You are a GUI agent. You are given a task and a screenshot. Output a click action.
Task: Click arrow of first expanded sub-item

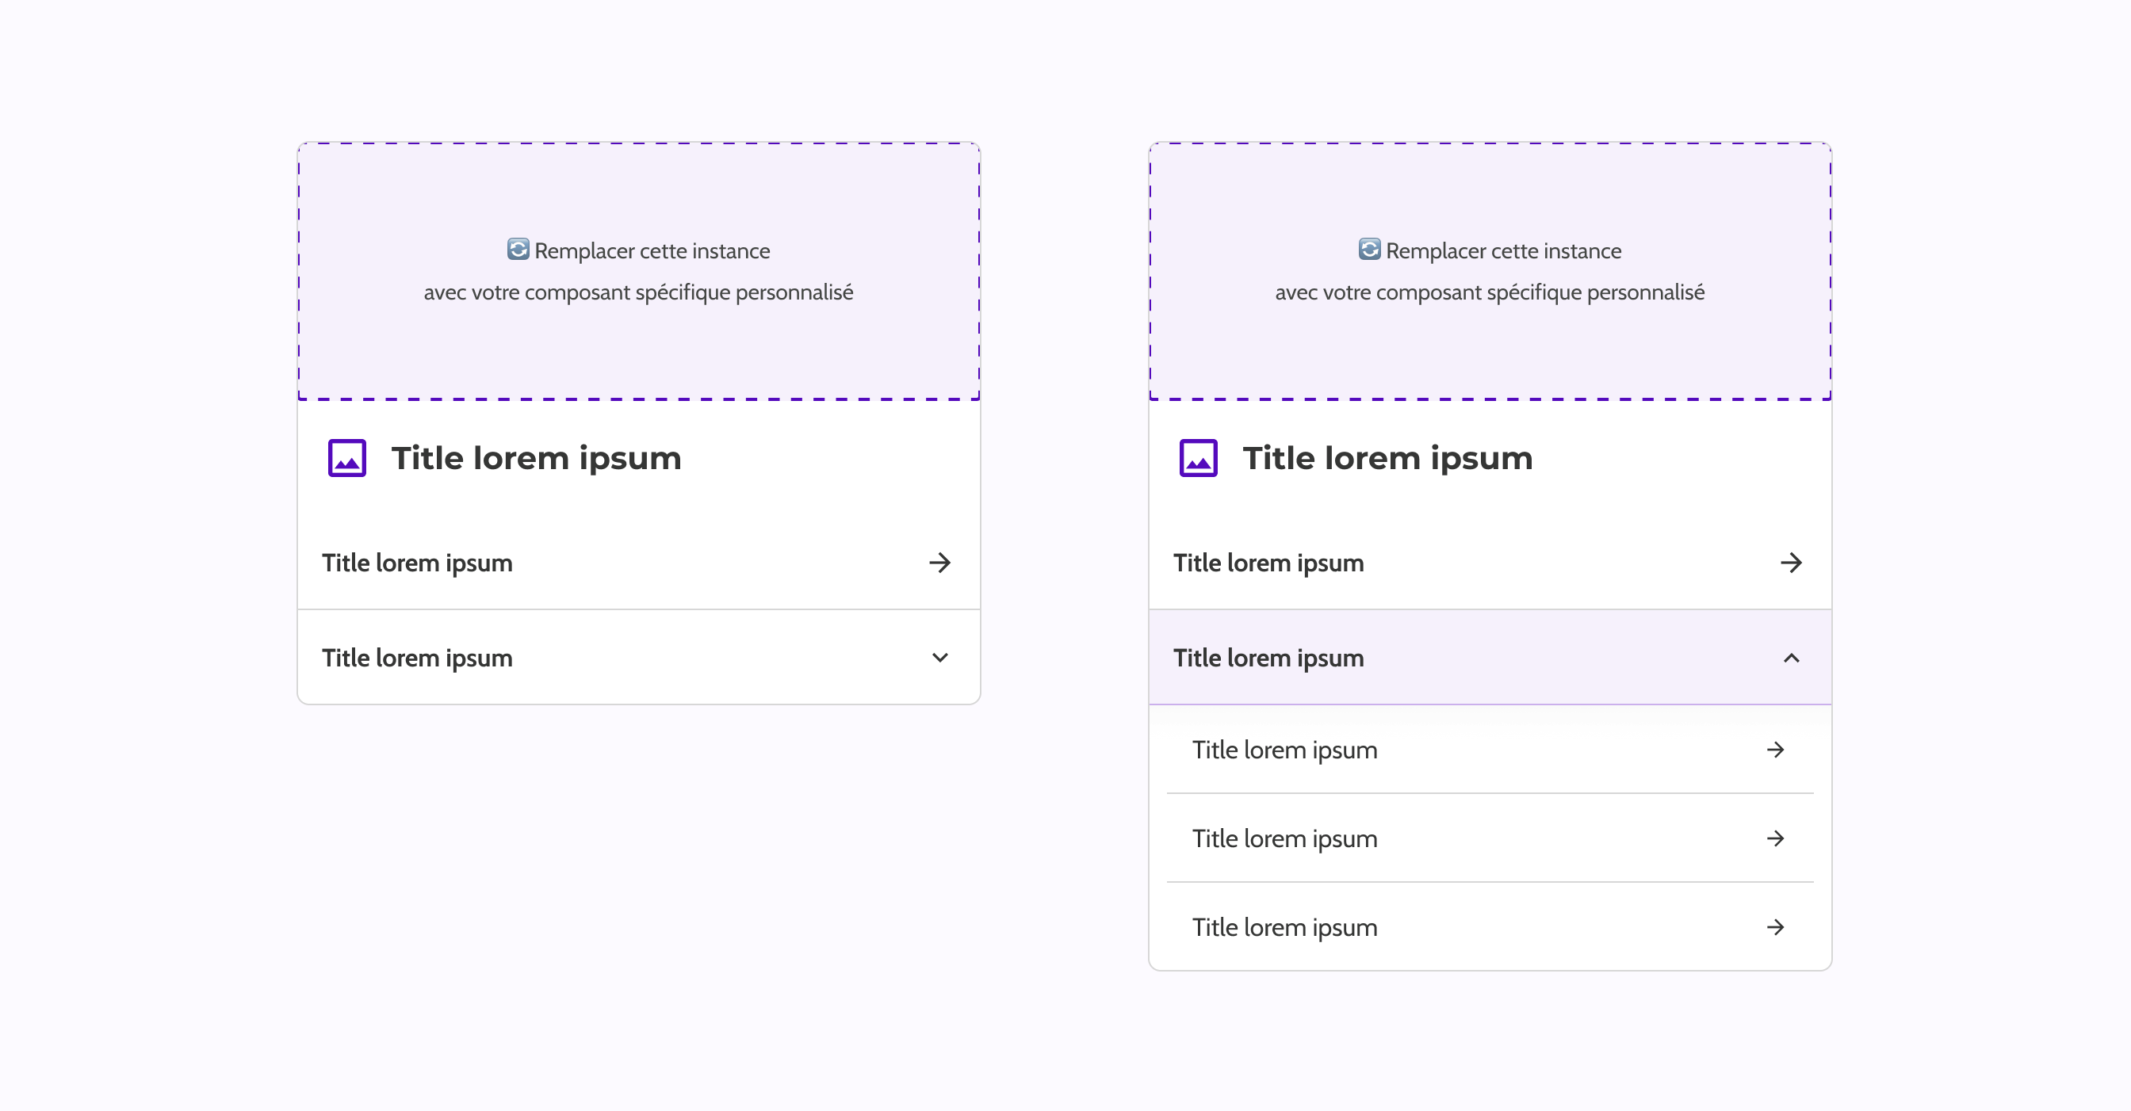(x=1775, y=750)
